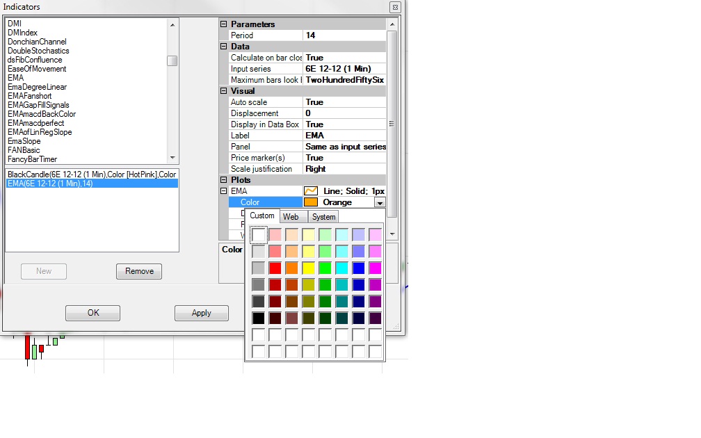This screenshot has width=701, height=438.
Task: Click the indicator list scrollbar thumb
Action: (x=172, y=60)
